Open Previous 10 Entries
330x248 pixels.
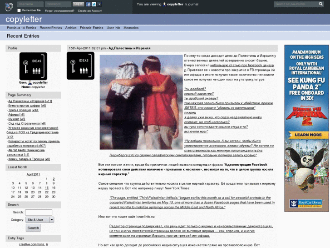[x=21, y=28]
